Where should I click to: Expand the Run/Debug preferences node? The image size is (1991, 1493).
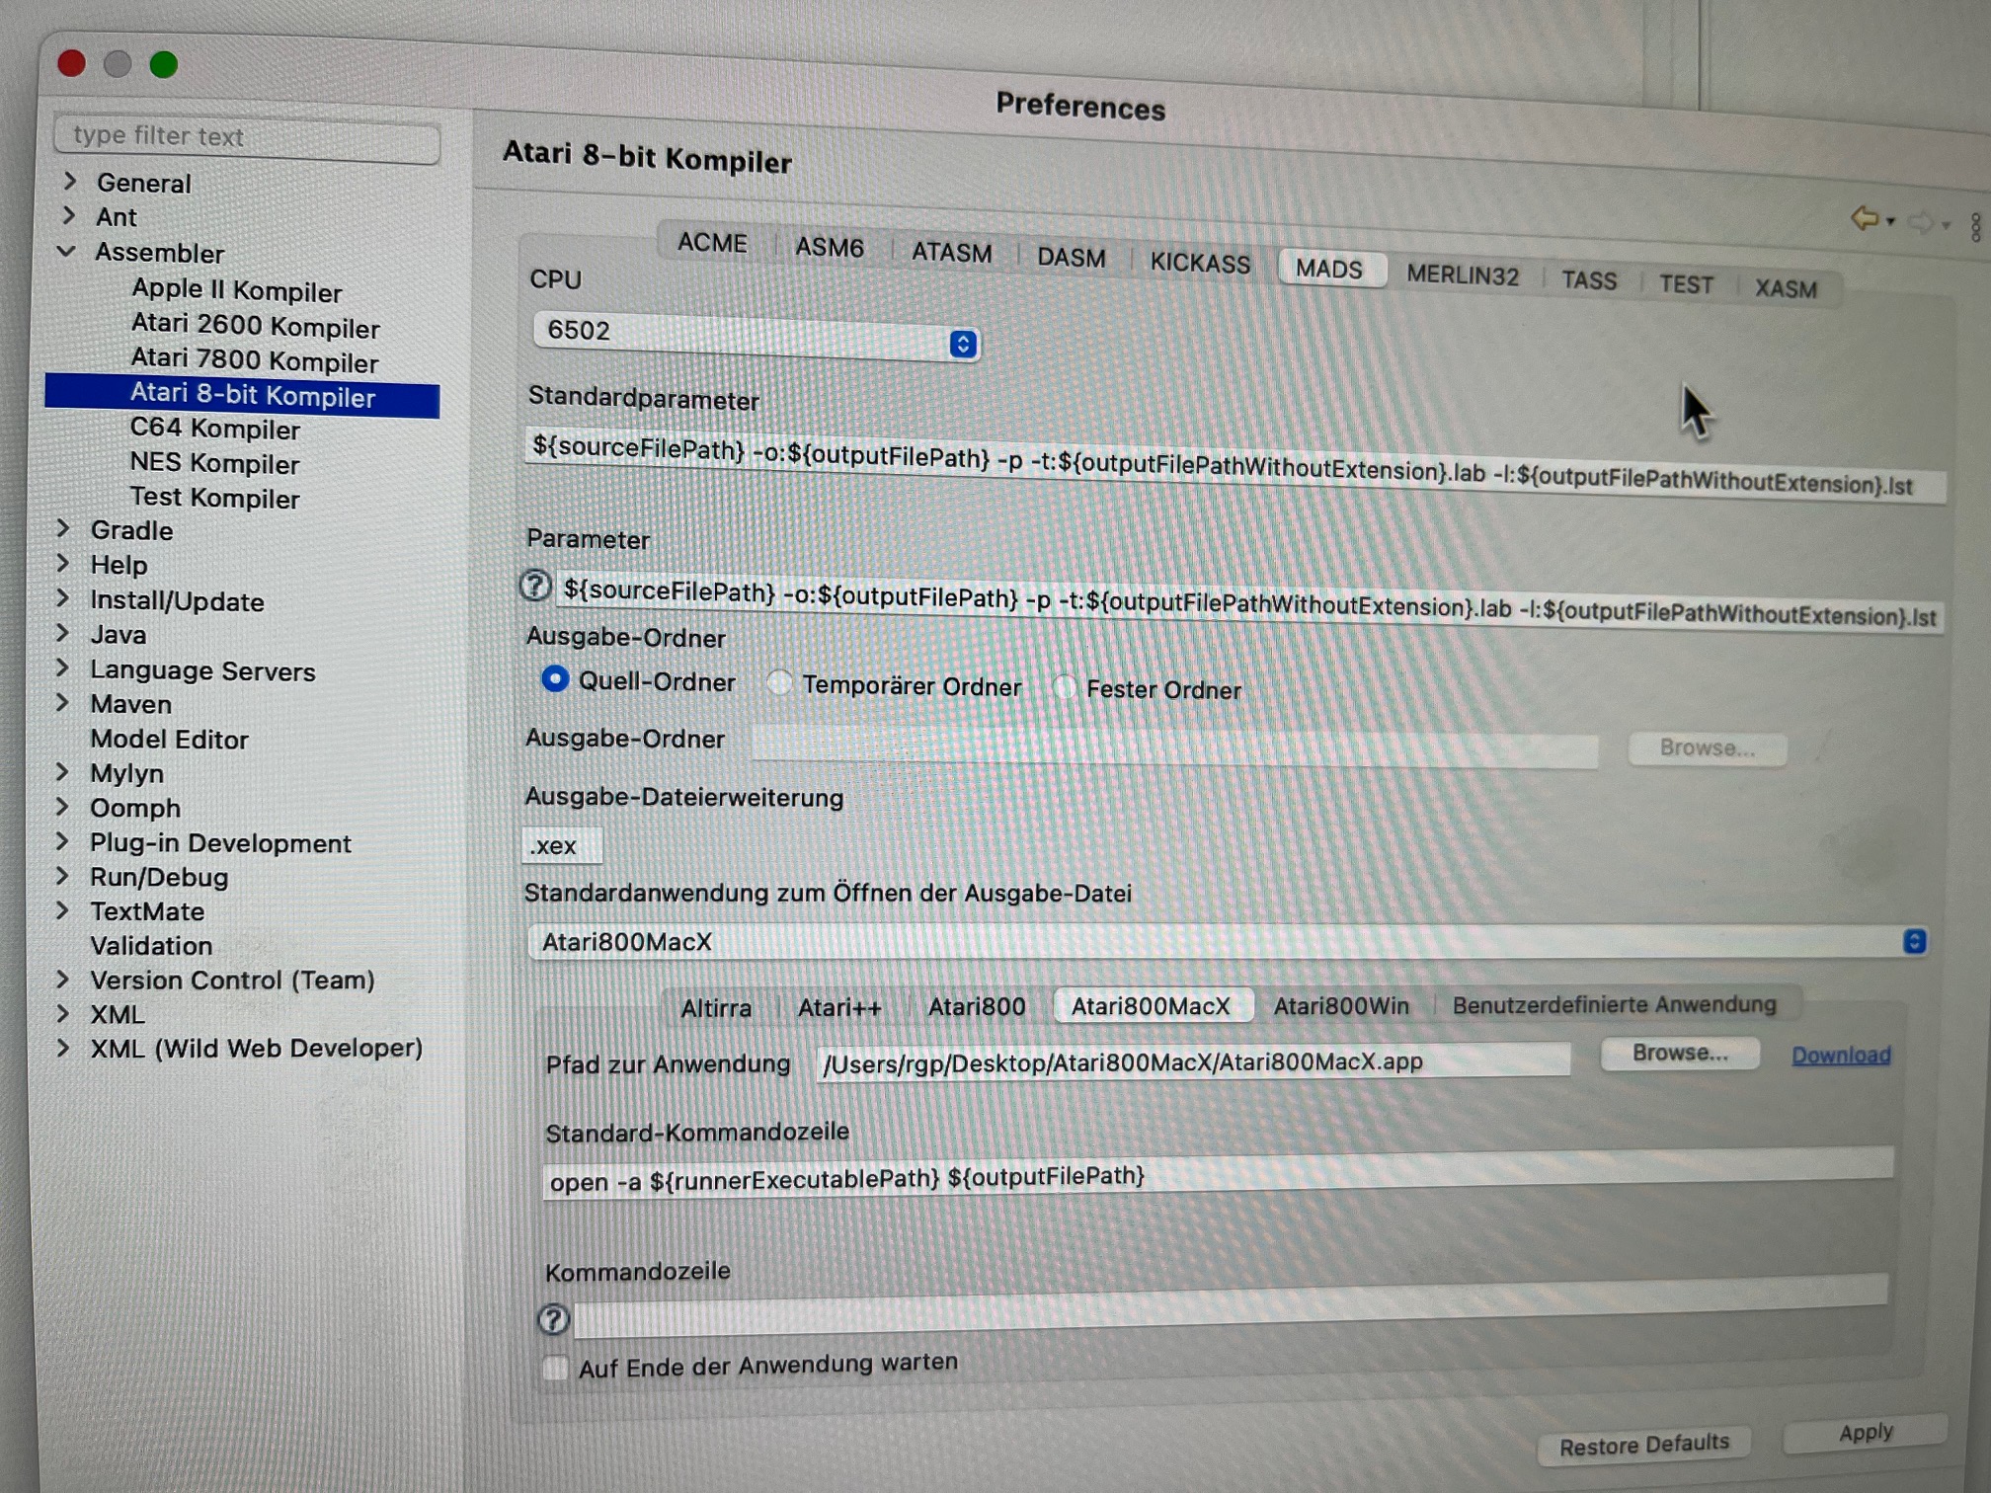(x=63, y=876)
